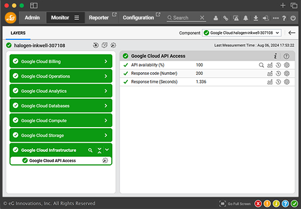The width and height of the screenshot is (301, 209).
Task: Open the history clock for Response code
Action: 278,74
